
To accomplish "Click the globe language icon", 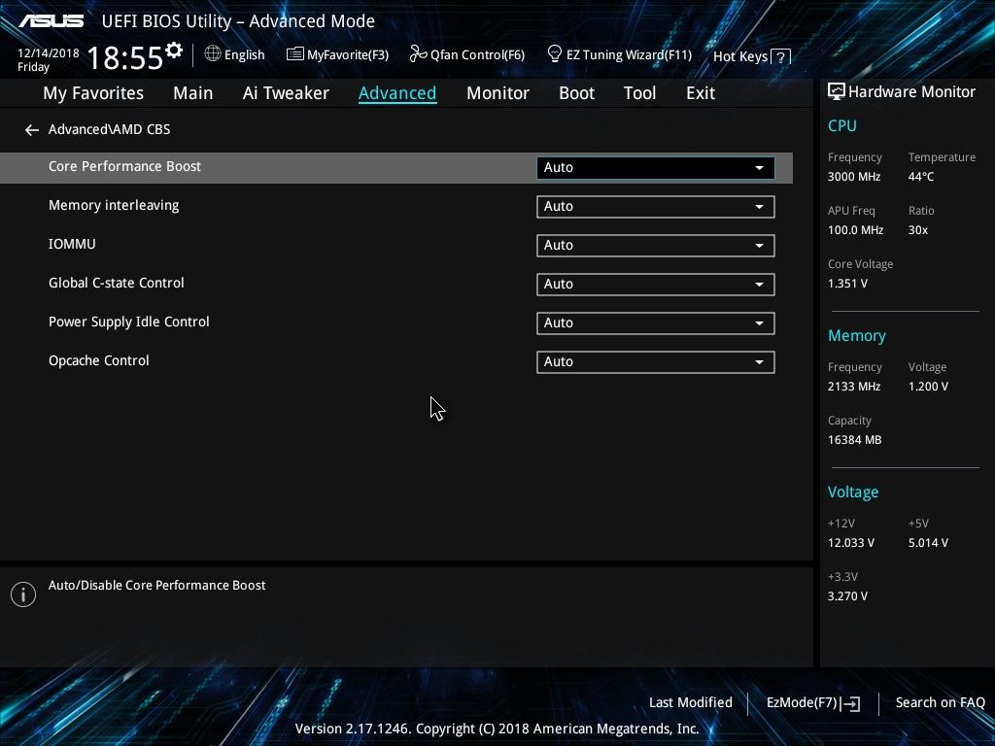I will (x=213, y=54).
